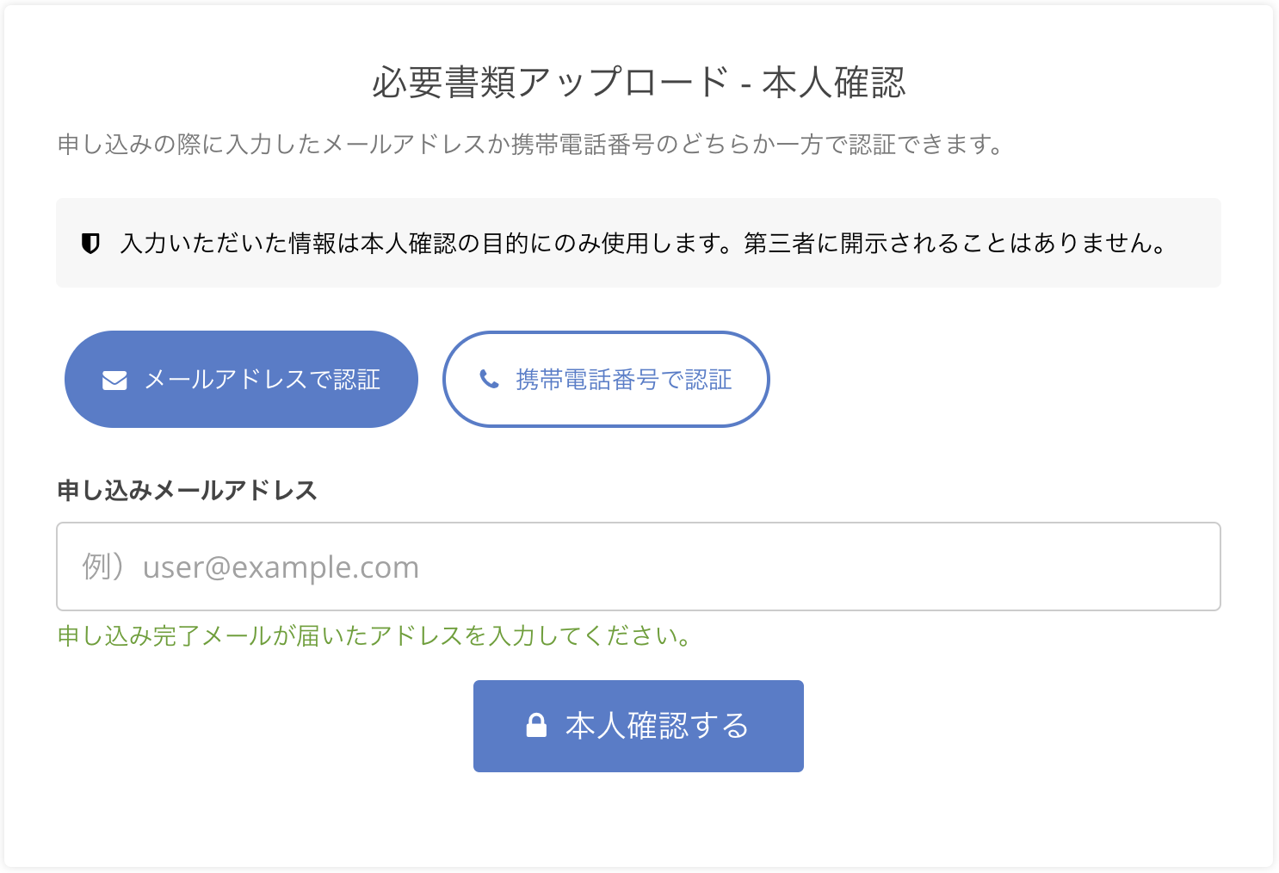Click the 本人確認 text in page title
Viewport: 1279px width, 873px height.
[x=833, y=83]
